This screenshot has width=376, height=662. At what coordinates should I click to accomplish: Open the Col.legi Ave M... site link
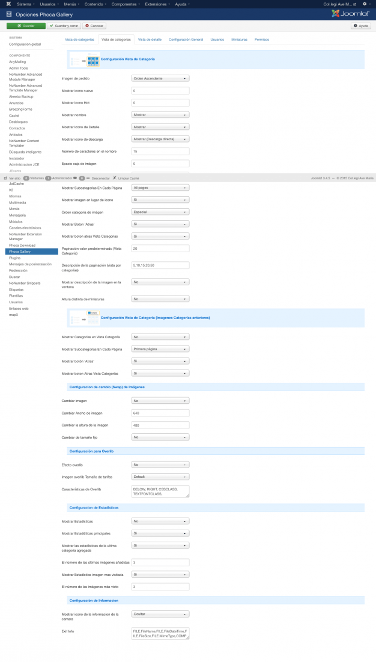(x=340, y=4)
